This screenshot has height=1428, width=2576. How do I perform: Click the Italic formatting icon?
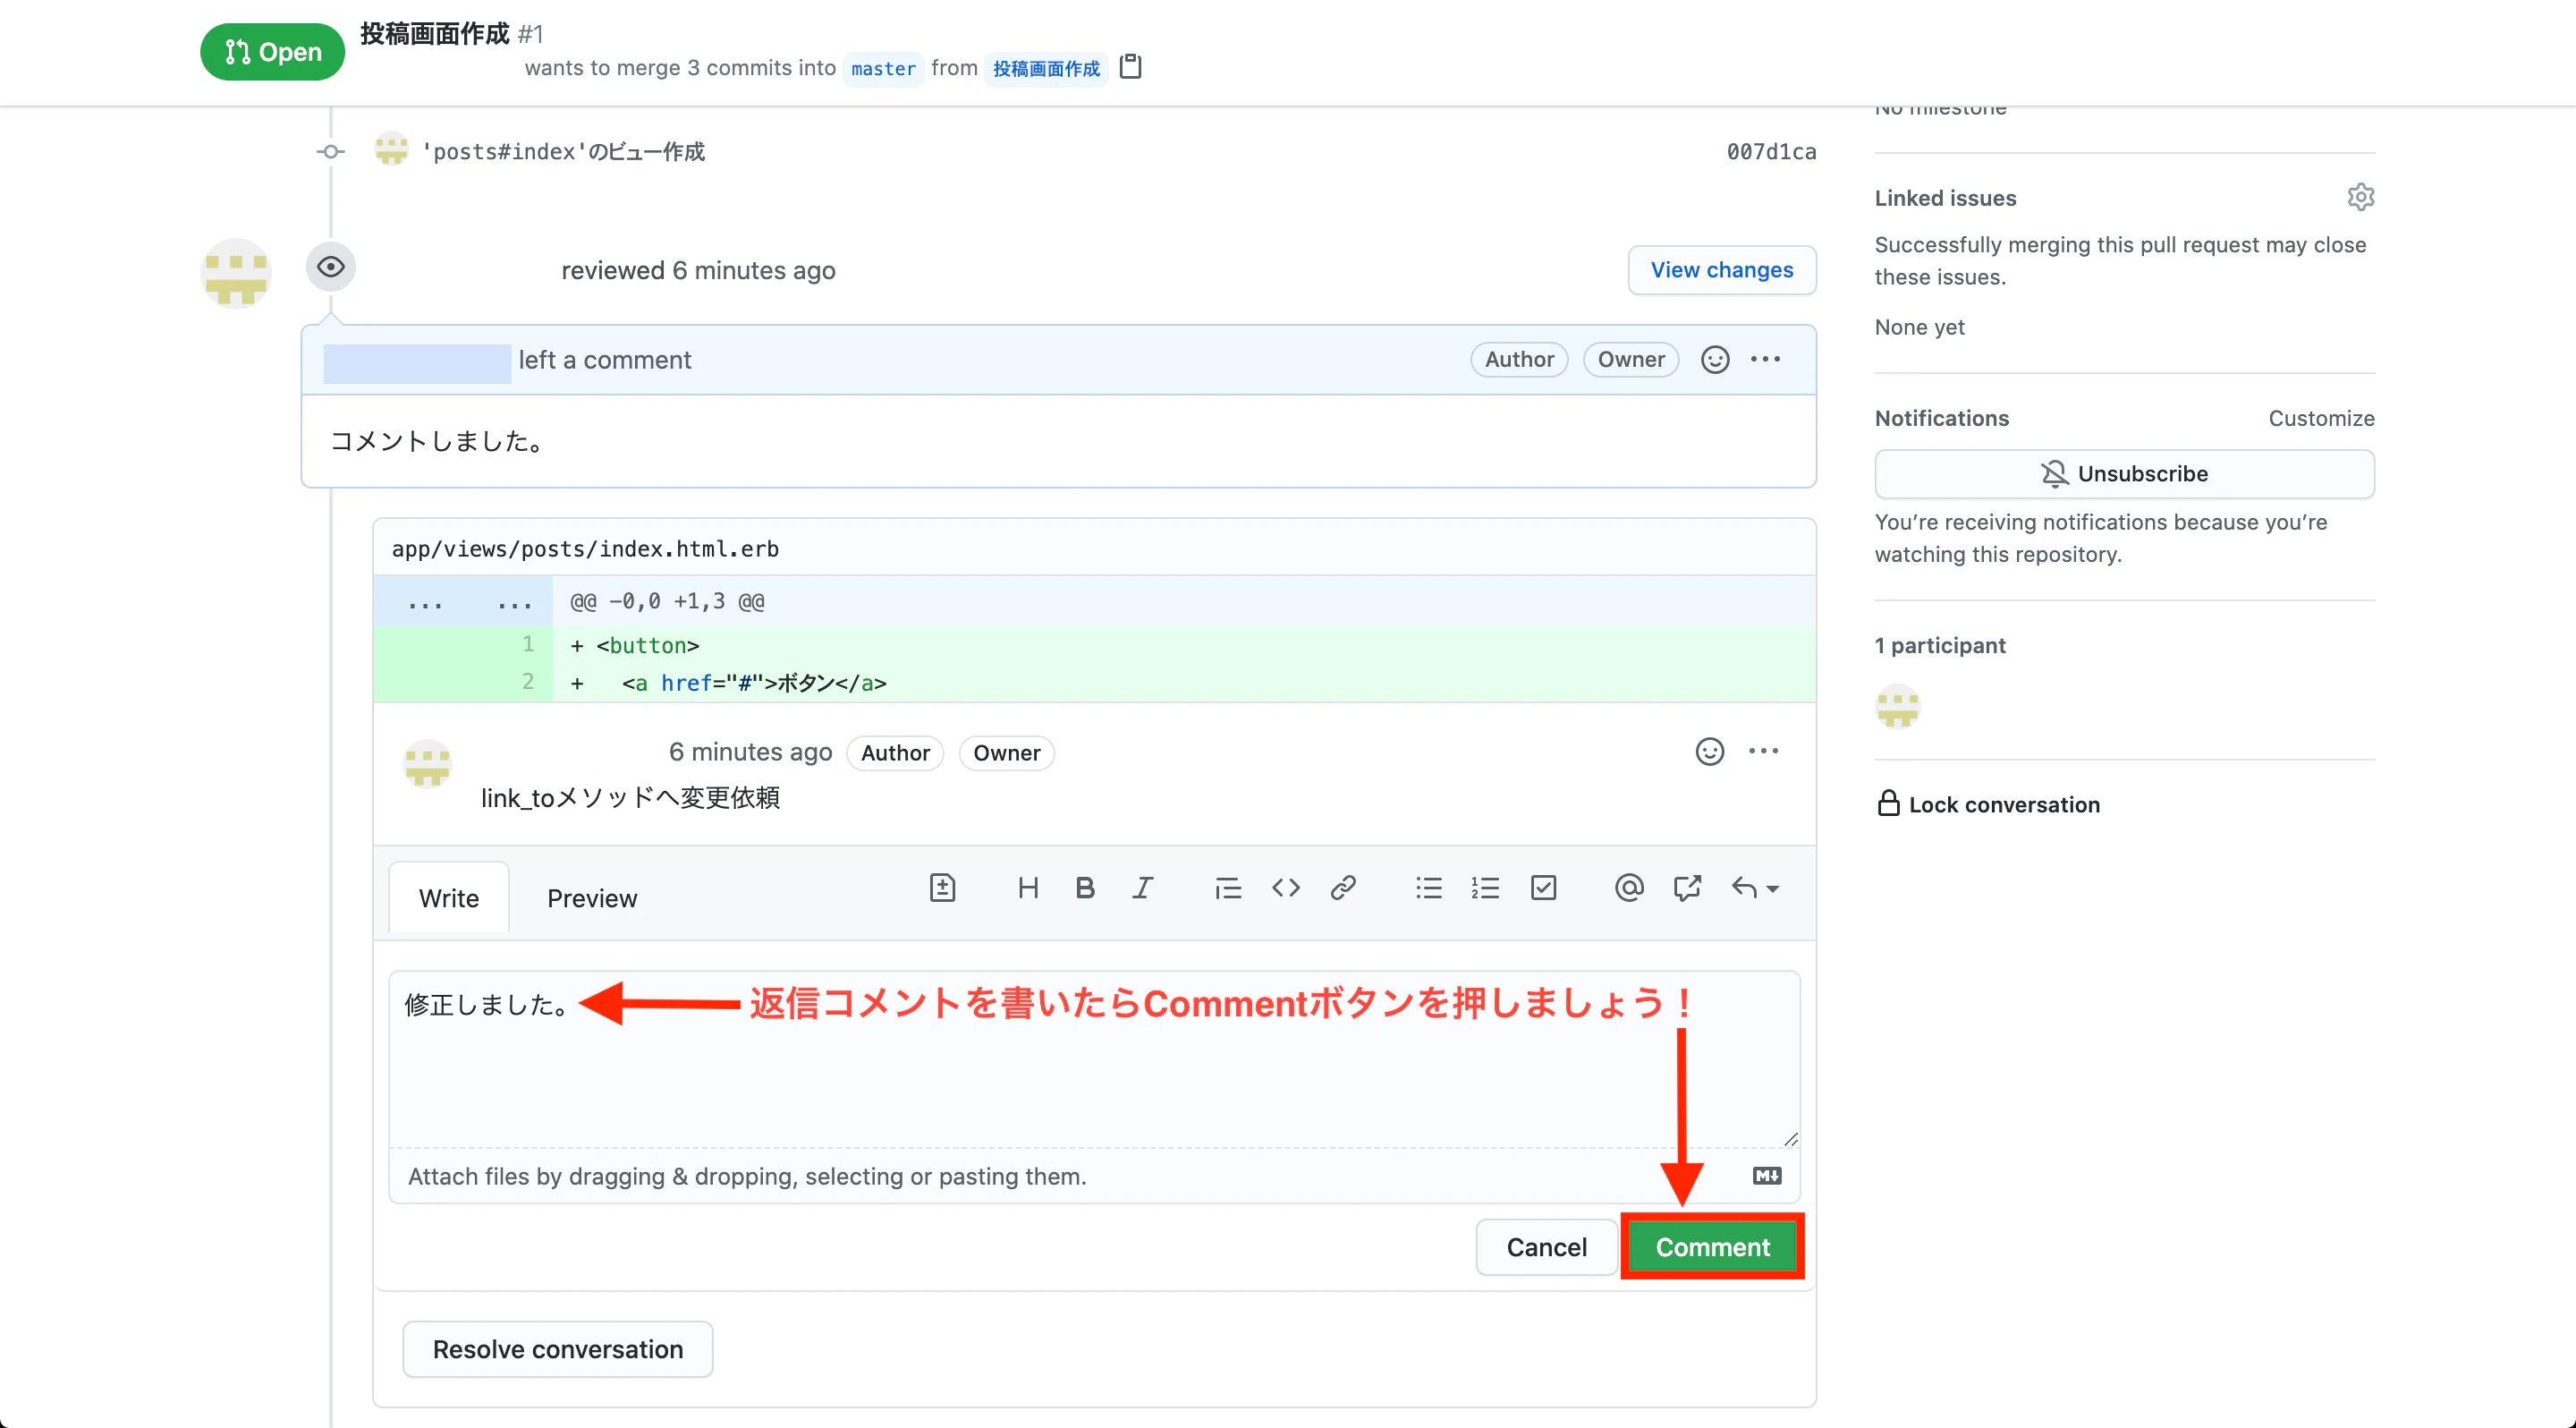click(x=1142, y=888)
